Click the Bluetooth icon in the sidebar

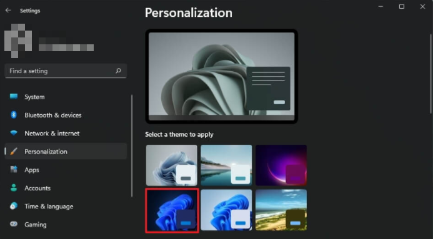[14, 115]
